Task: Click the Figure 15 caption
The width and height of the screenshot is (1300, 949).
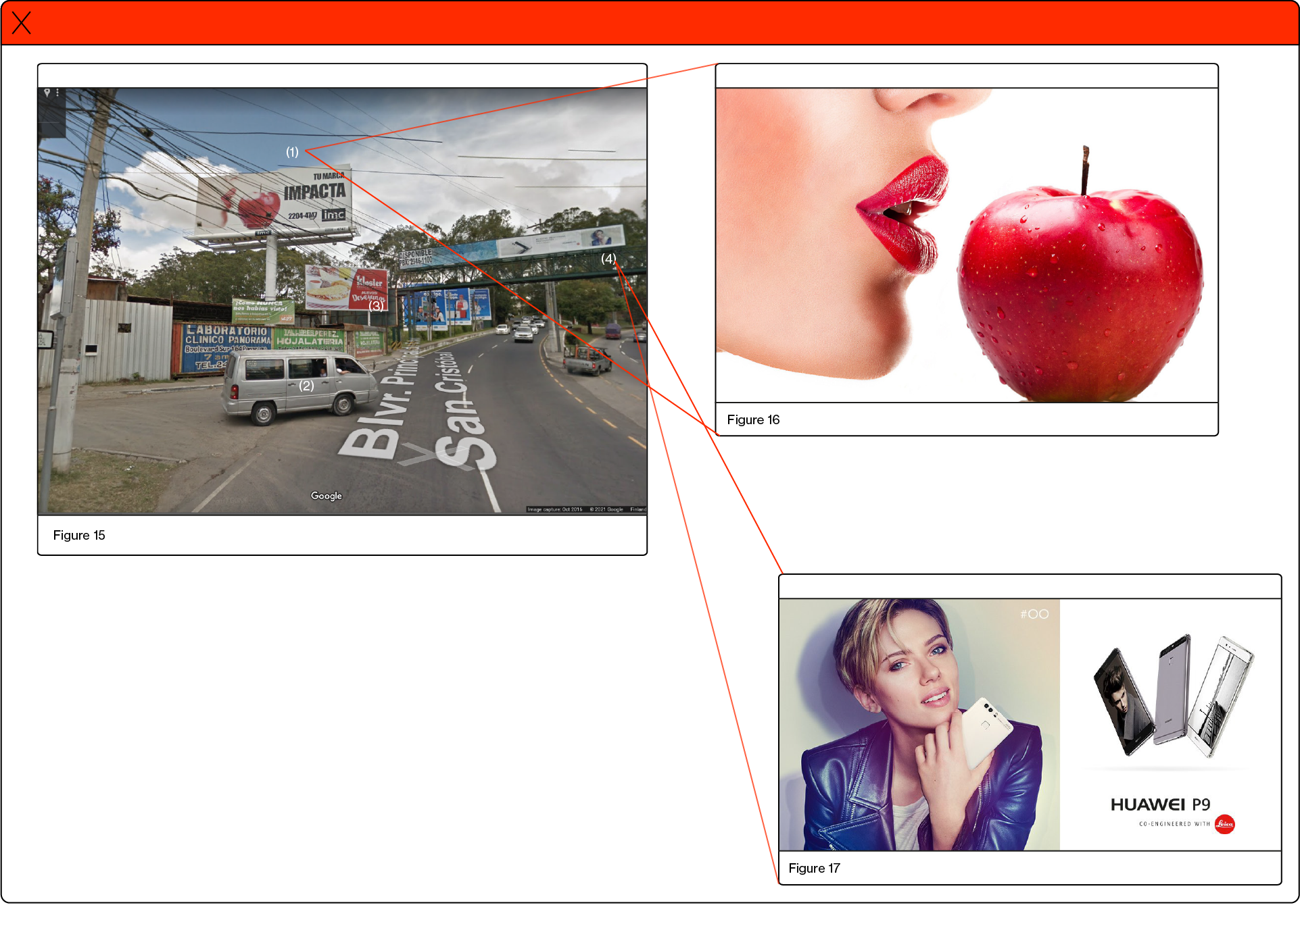Action: pyautogui.click(x=79, y=536)
